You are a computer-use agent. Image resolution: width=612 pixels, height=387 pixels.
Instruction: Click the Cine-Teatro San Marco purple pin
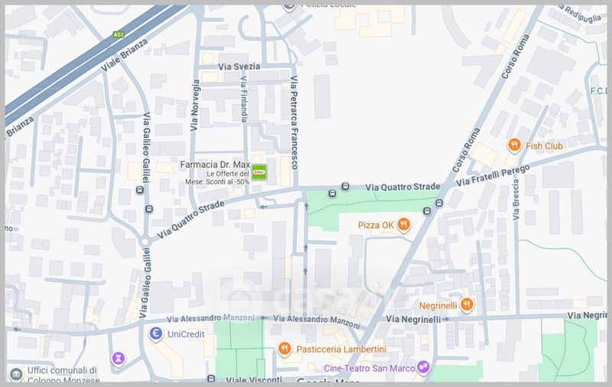[x=424, y=367]
